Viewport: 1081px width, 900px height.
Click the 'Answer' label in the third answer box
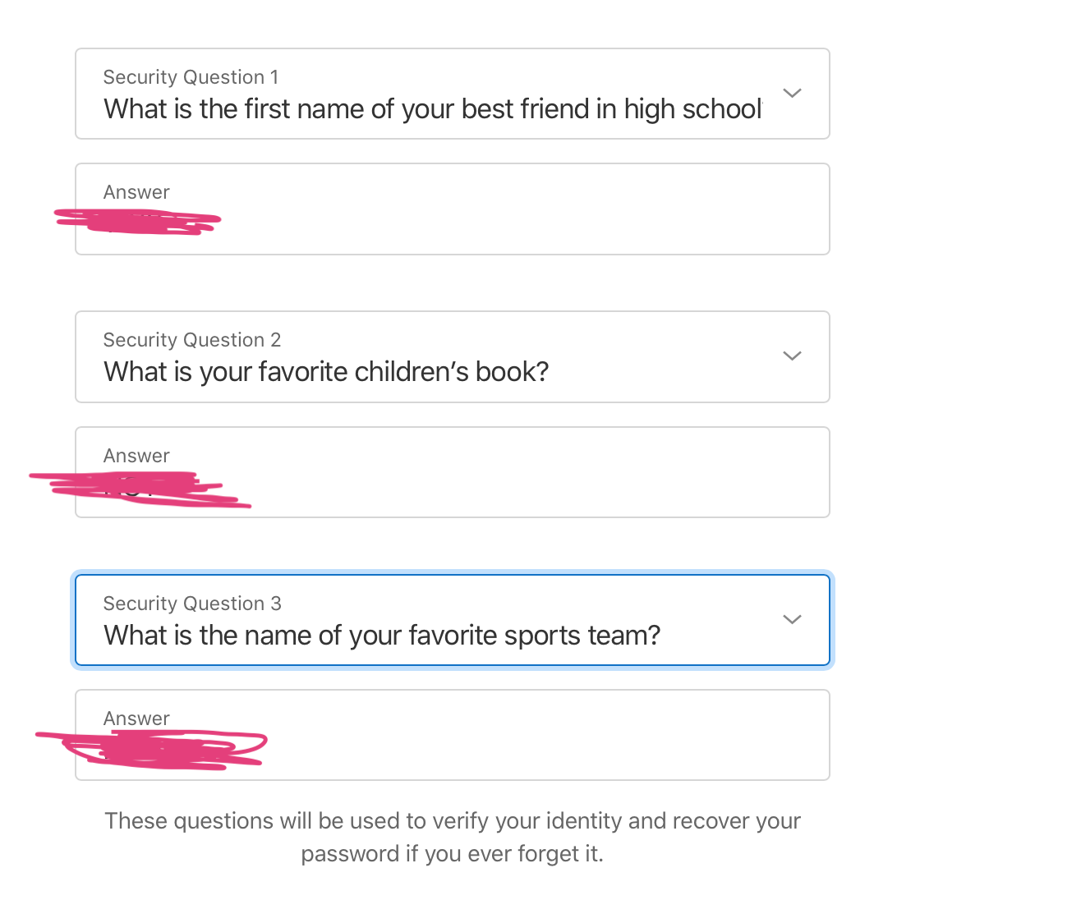tap(136, 719)
